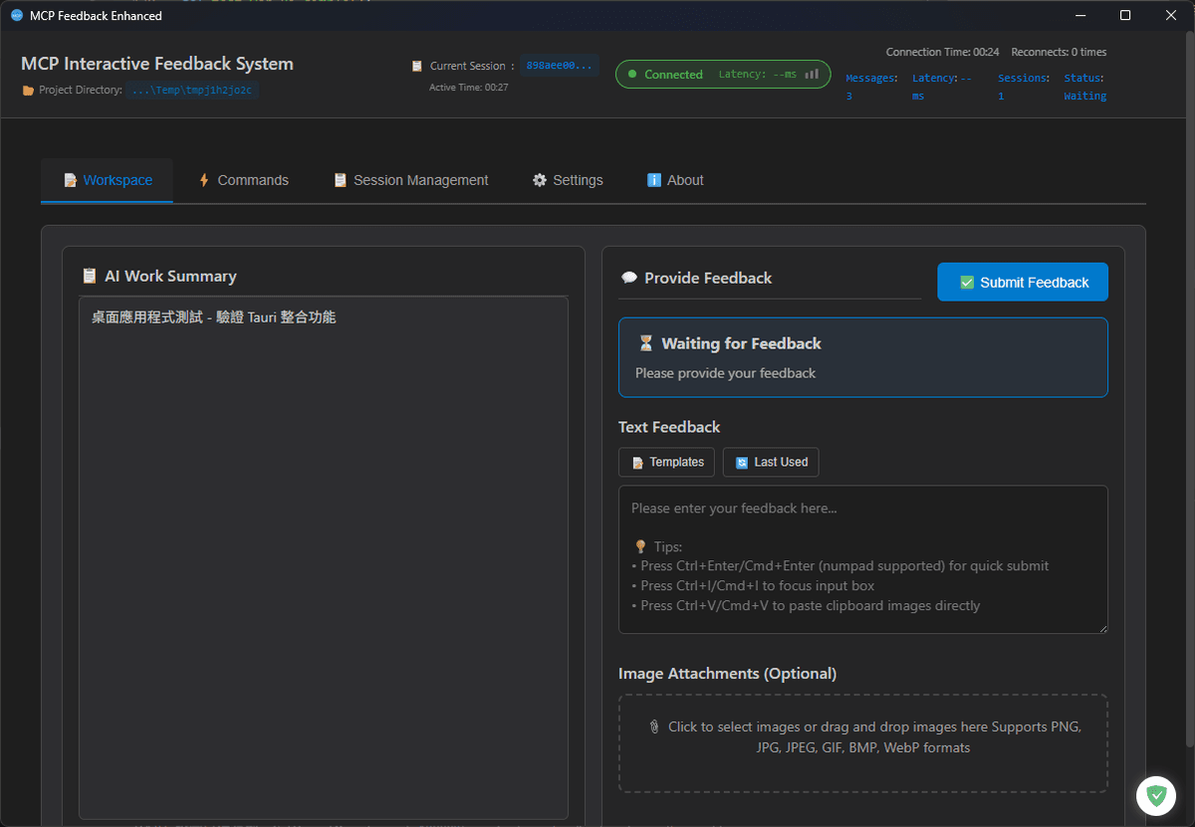
Task: Click the window vertical scrollbar
Action: point(1189,388)
